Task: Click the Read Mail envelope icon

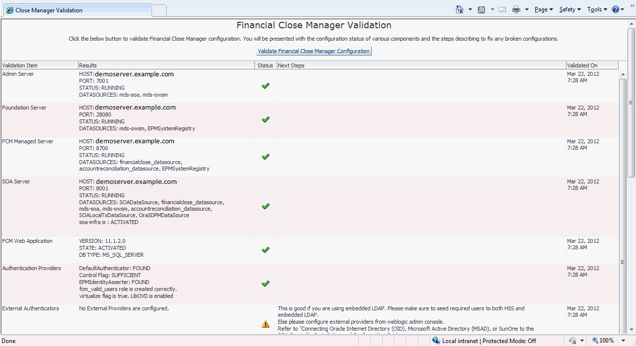Action: click(x=502, y=9)
